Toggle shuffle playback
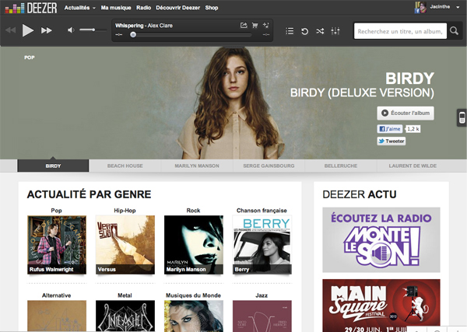 (320, 31)
